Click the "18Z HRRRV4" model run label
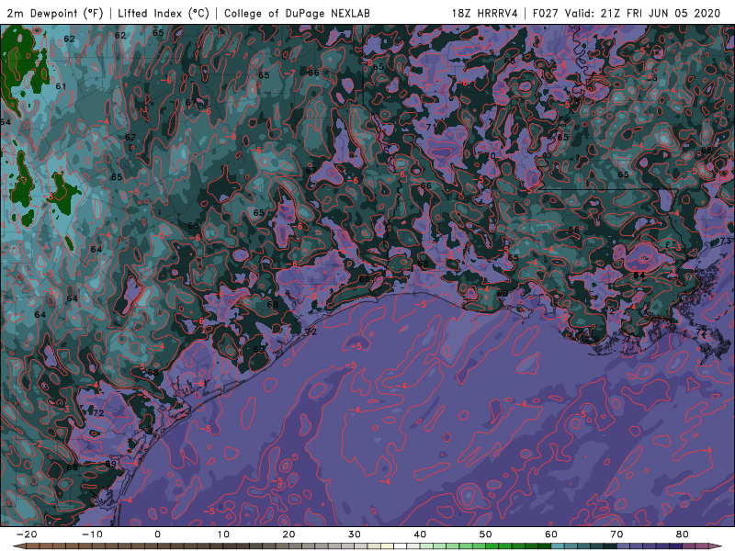Screen dimensions: 735x551 pyautogui.click(x=485, y=13)
